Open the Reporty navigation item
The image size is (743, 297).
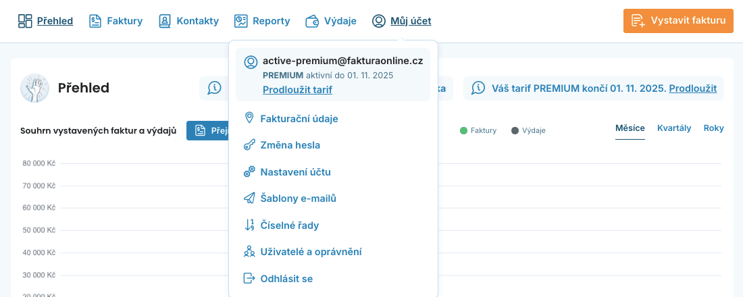(x=262, y=21)
